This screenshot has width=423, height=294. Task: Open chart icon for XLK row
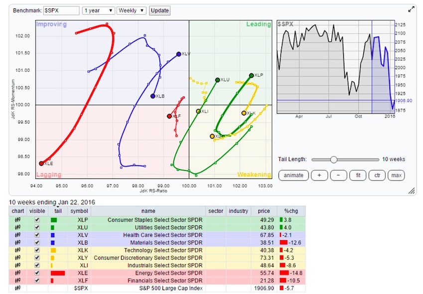17,250
